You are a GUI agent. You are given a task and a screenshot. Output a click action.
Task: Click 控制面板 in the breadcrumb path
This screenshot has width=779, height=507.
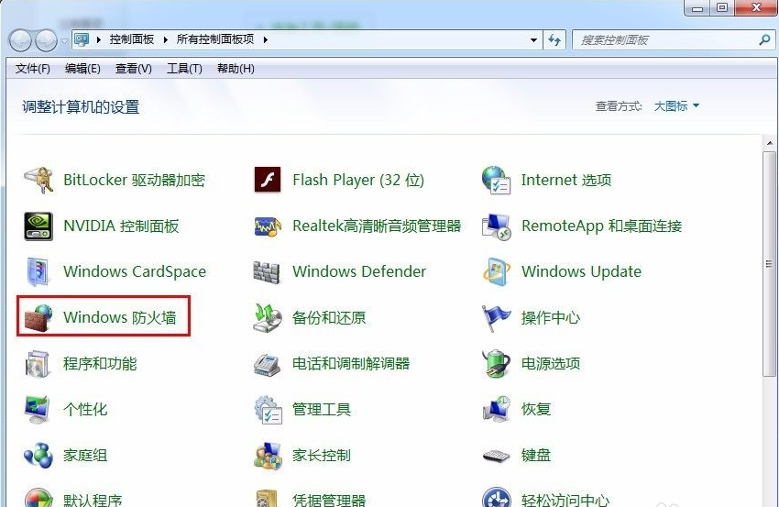pyautogui.click(x=132, y=39)
